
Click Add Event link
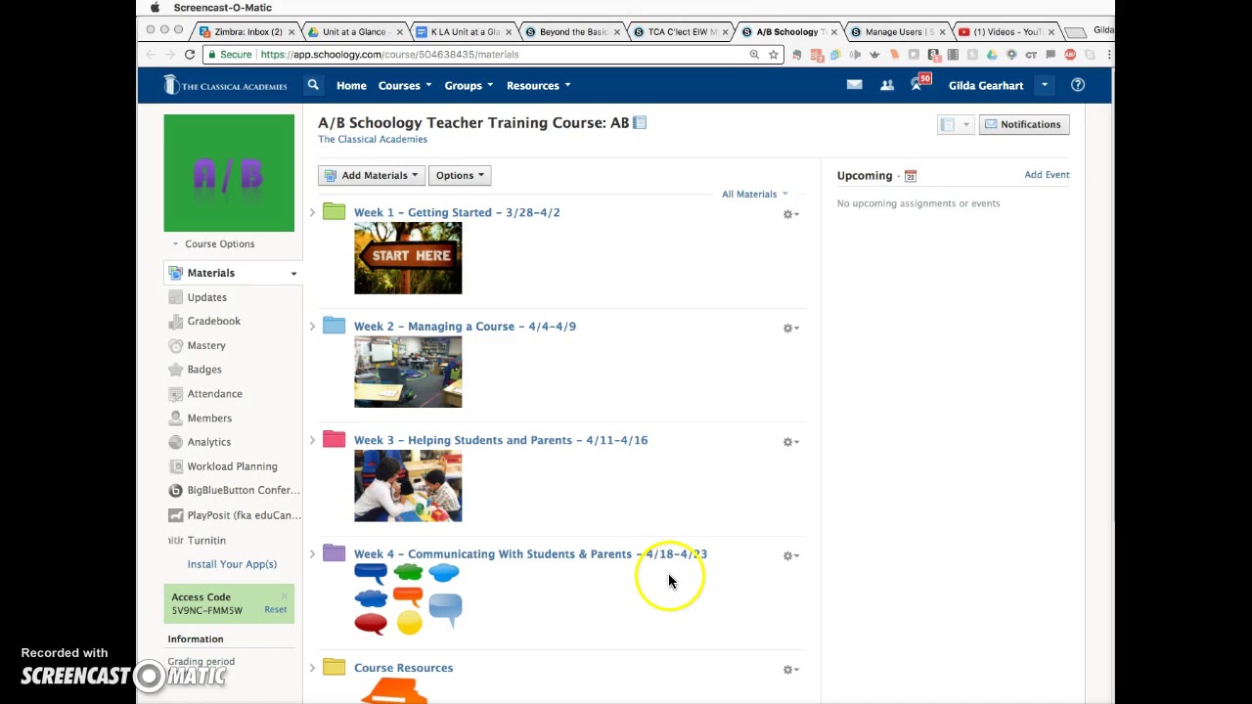1047,174
